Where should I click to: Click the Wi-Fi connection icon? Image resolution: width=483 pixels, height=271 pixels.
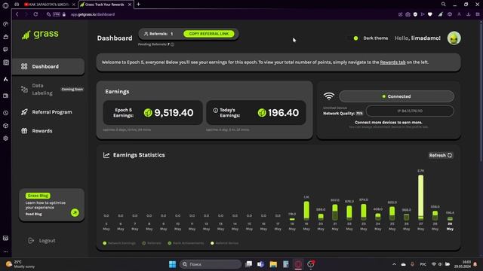pyautogui.click(x=329, y=96)
